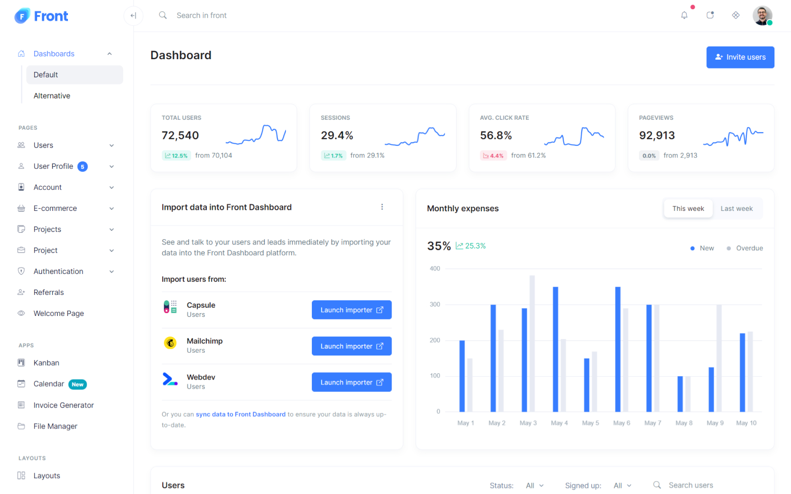Open the user avatar profile menu
791x494 pixels.
[x=762, y=16]
